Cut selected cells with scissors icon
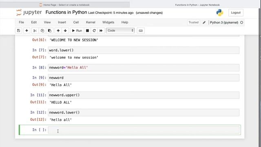Screen dimensions: 261x147 point(35,31)
